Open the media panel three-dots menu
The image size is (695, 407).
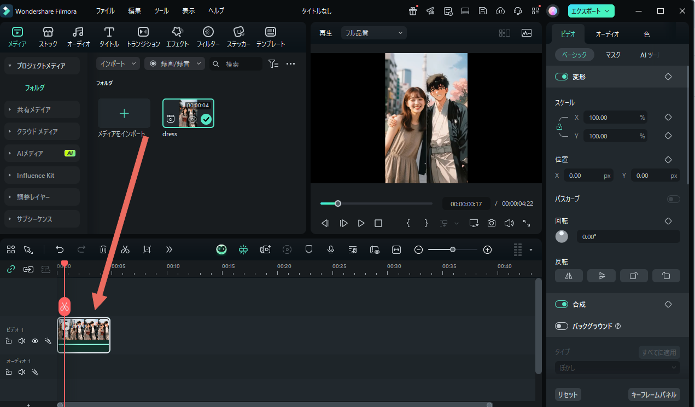coord(291,64)
